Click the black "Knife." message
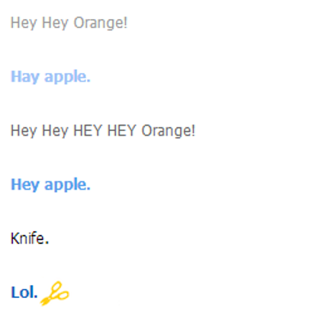 [x=30, y=238]
